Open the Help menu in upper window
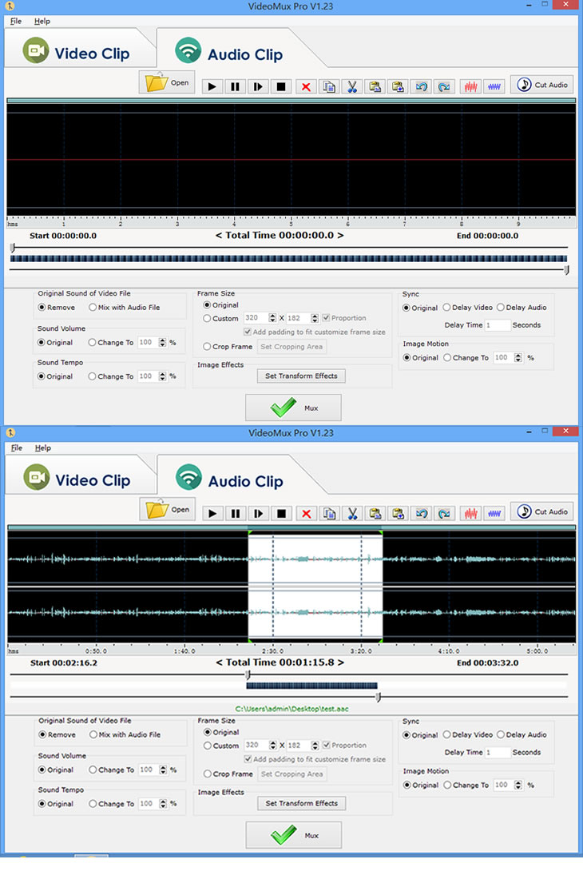 (x=42, y=21)
